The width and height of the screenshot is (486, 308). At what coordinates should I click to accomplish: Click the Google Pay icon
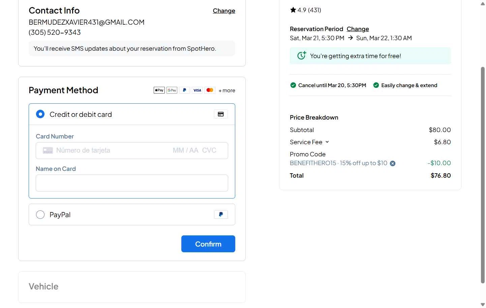click(172, 90)
